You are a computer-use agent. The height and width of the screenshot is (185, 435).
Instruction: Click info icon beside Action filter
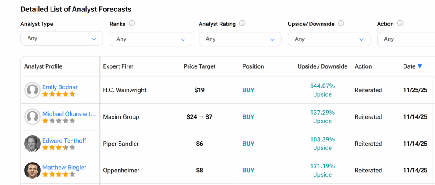point(400,24)
